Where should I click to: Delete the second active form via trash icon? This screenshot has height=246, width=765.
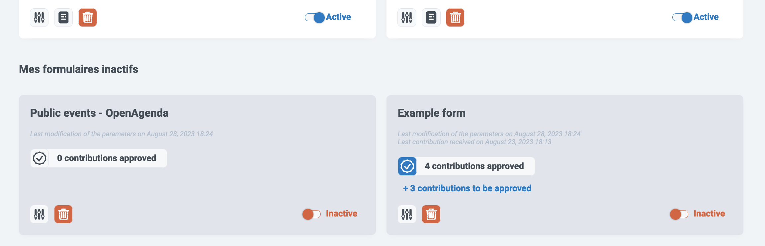tap(455, 17)
